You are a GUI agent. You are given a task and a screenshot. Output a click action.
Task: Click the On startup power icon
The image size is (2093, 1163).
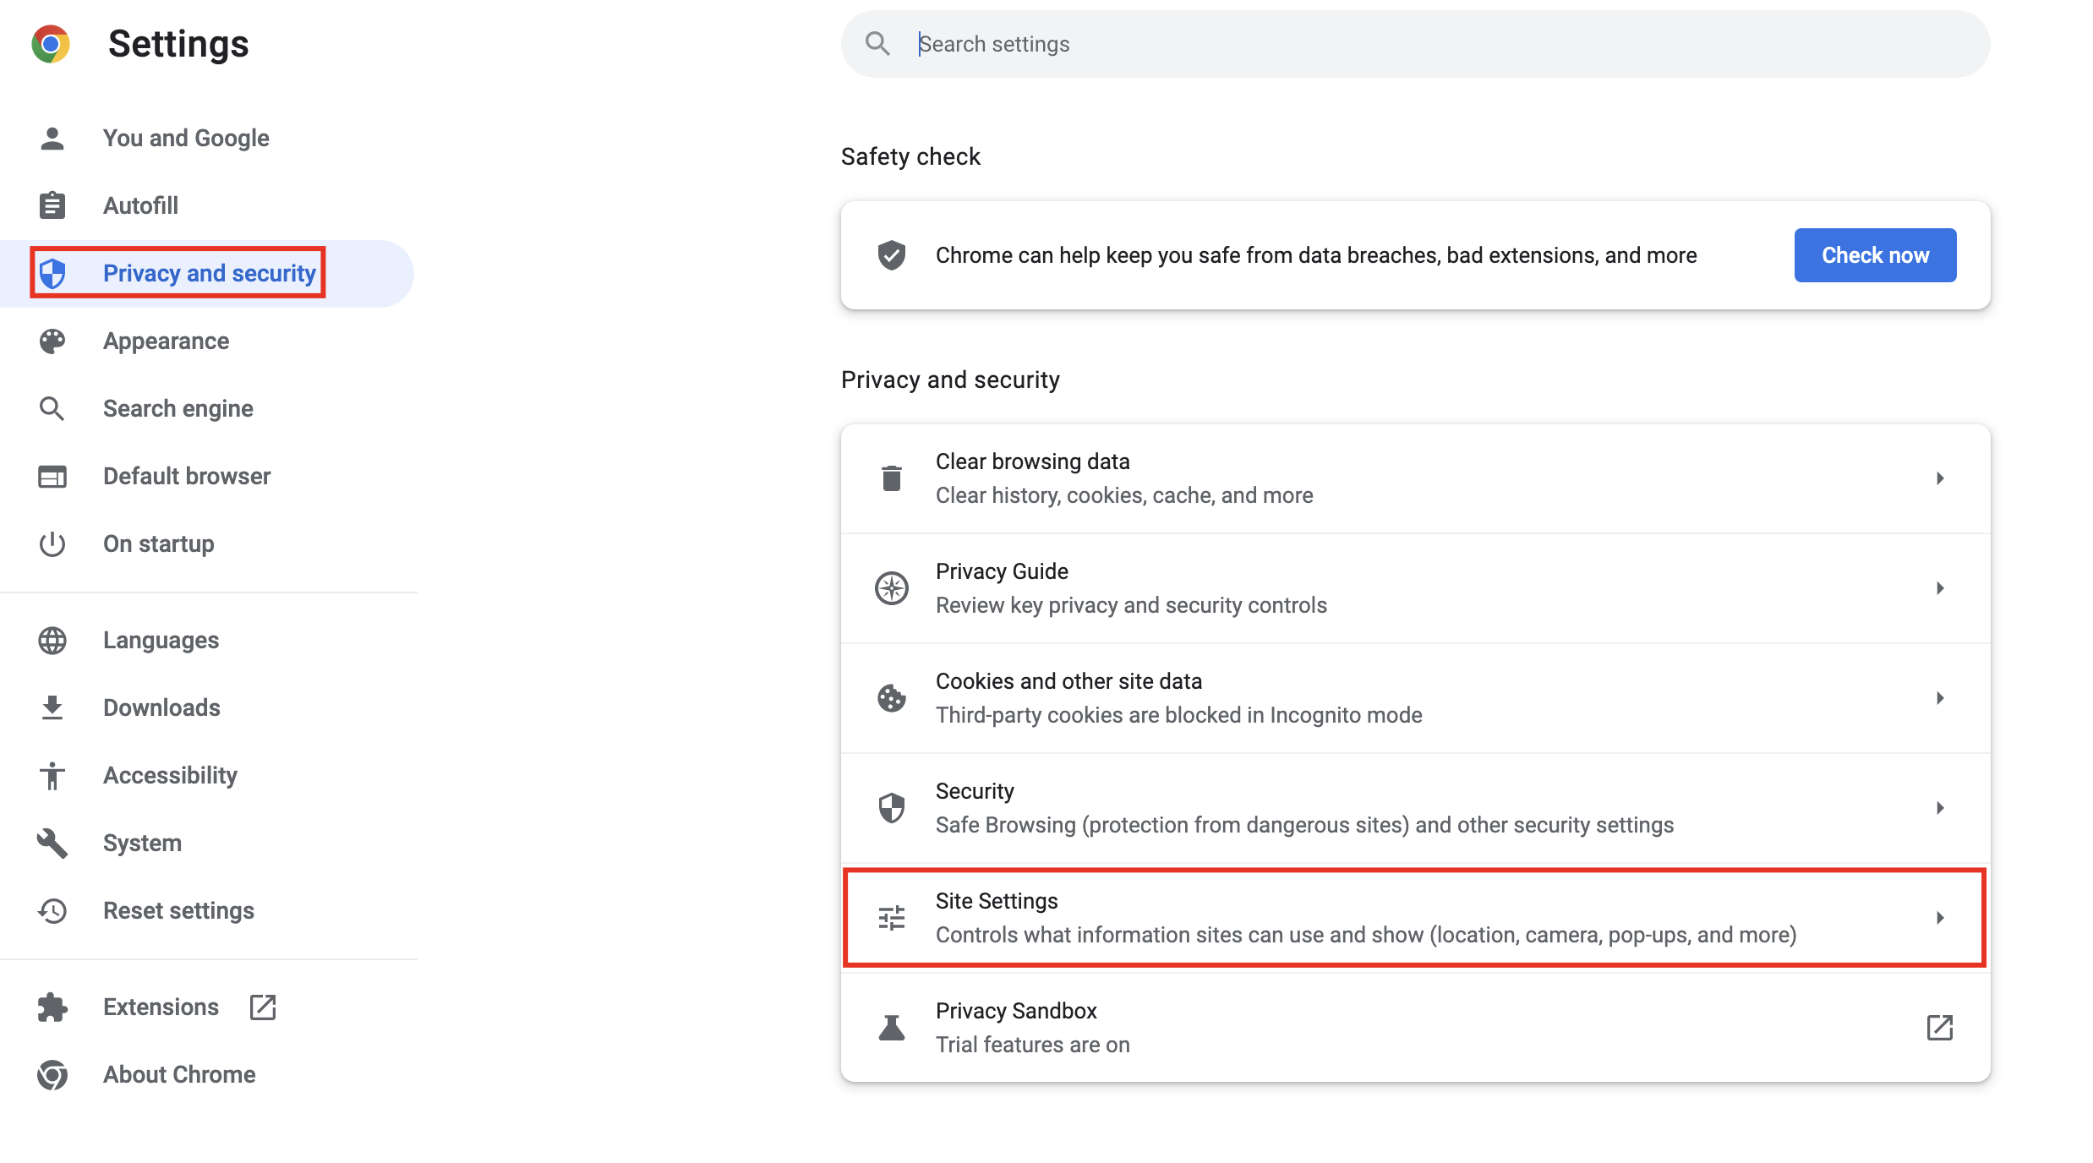click(x=52, y=543)
